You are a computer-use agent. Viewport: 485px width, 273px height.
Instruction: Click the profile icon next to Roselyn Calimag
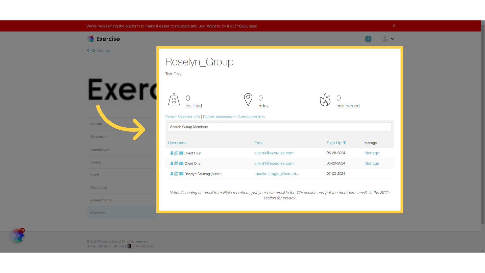[172, 174]
